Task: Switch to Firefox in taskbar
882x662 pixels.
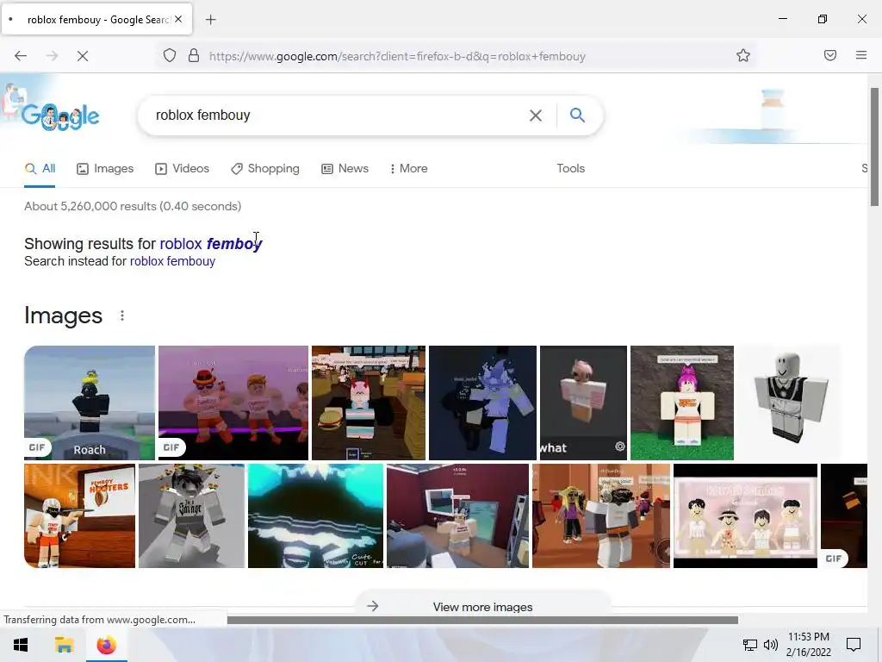Action: coord(106,645)
